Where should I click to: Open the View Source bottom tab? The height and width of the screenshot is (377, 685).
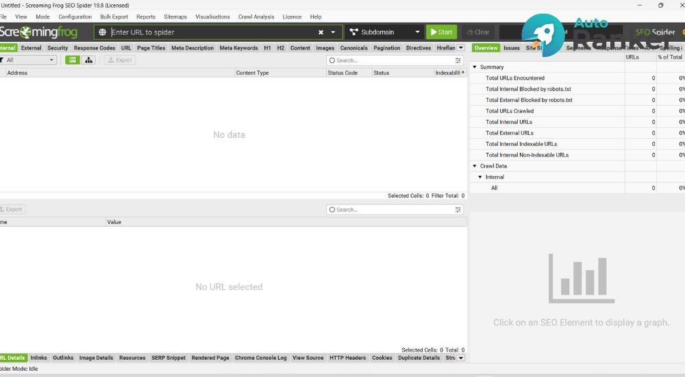click(308, 358)
